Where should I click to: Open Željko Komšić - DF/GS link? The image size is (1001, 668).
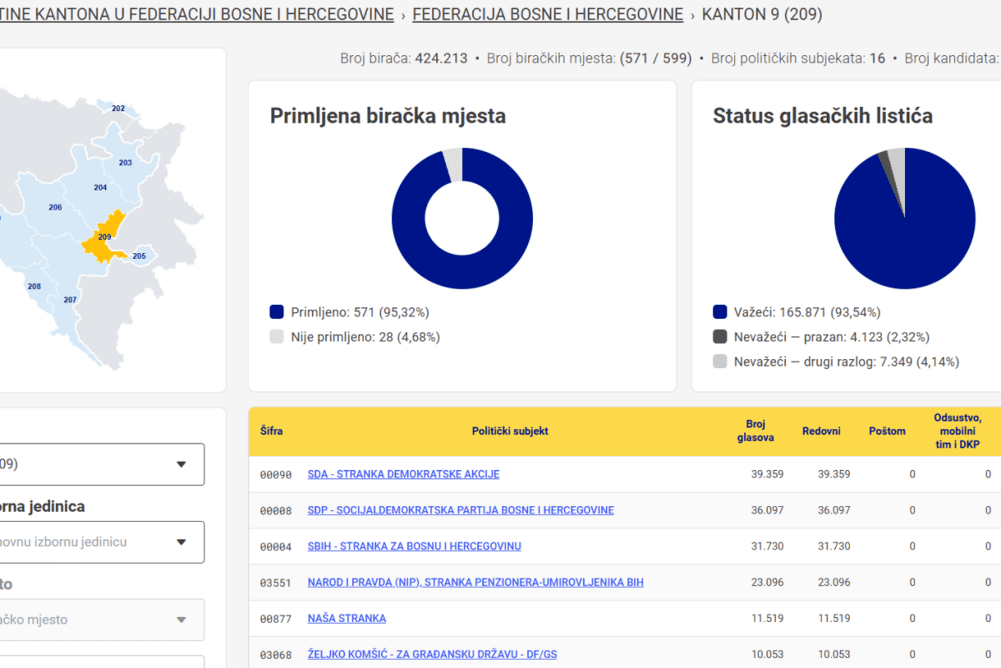(432, 654)
